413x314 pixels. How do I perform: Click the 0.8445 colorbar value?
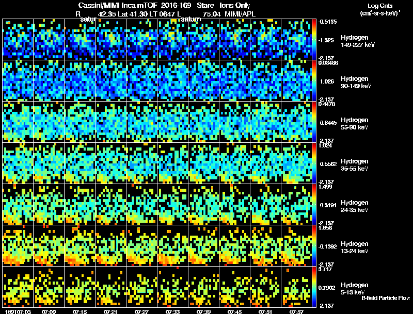click(328, 123)
